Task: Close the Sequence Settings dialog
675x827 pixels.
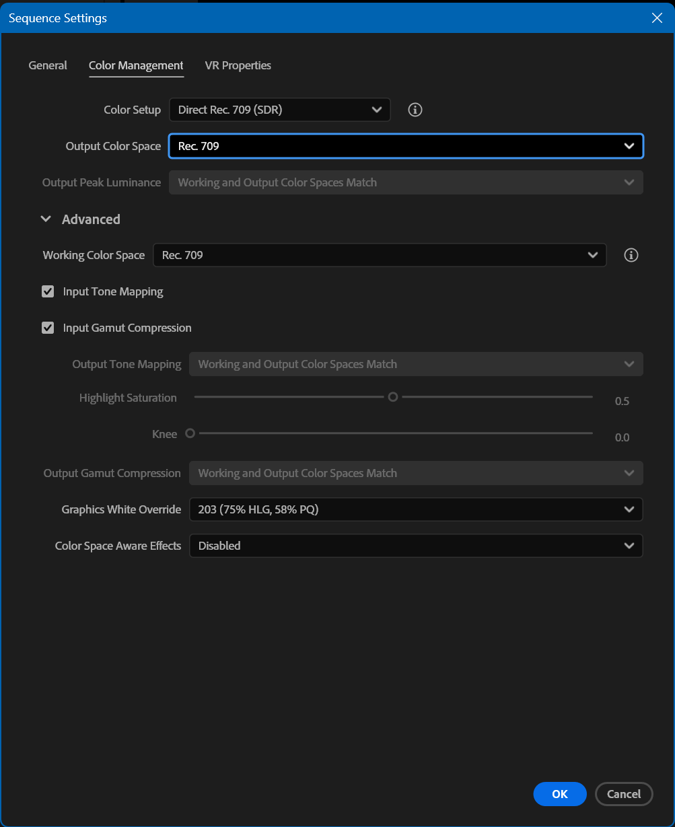Action: coord(657,18)
